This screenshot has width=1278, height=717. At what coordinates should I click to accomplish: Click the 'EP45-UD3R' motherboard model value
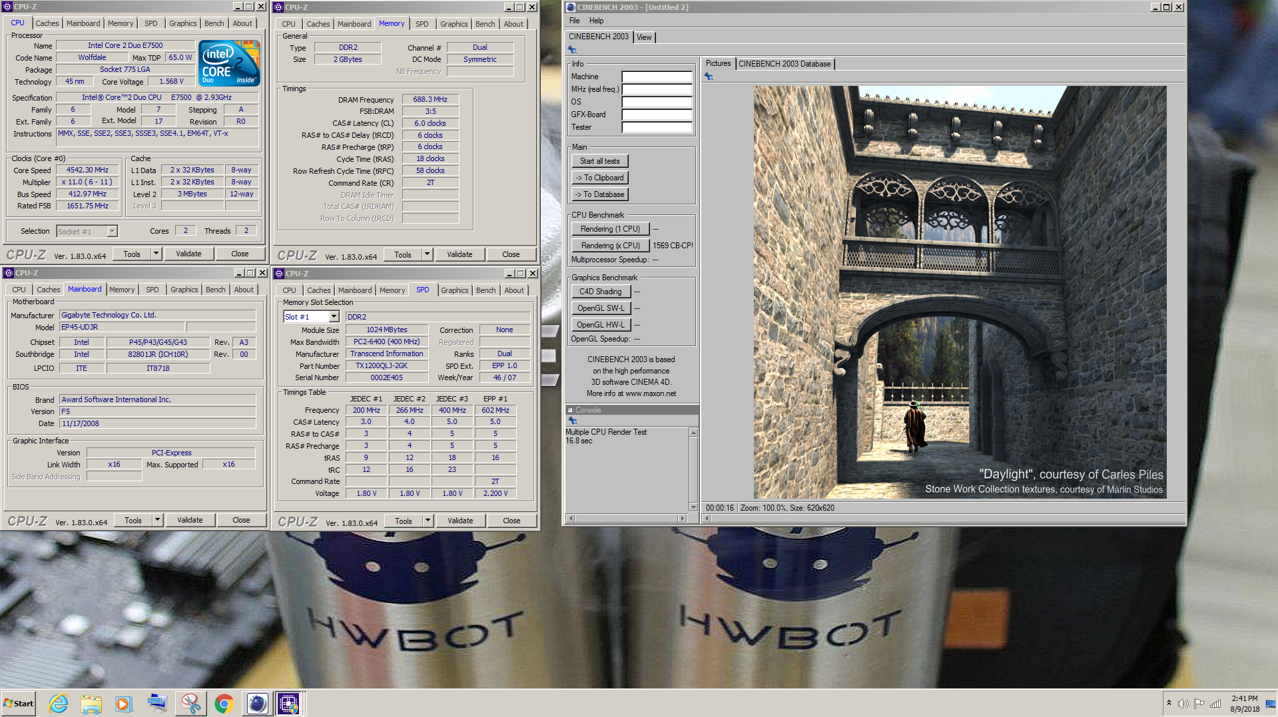tap(122, 327)
